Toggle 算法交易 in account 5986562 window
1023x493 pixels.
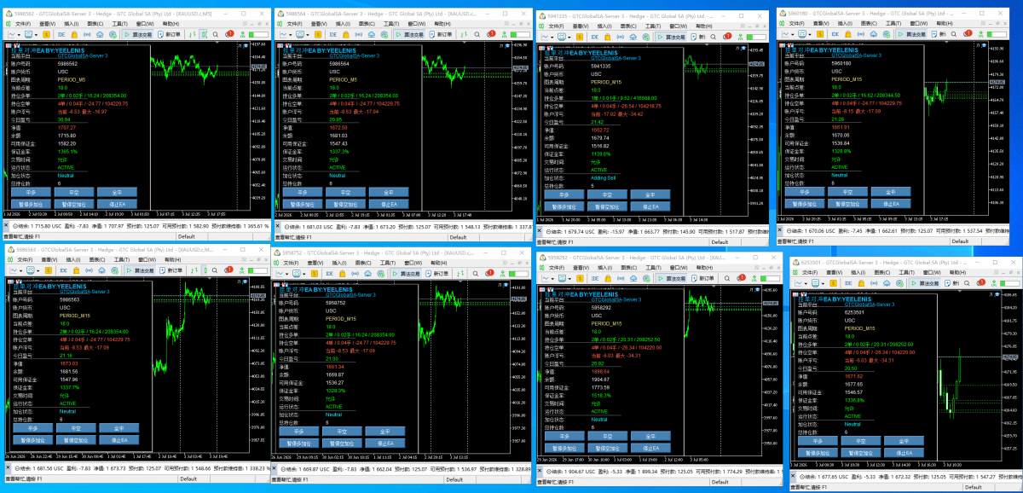point(137,34)
